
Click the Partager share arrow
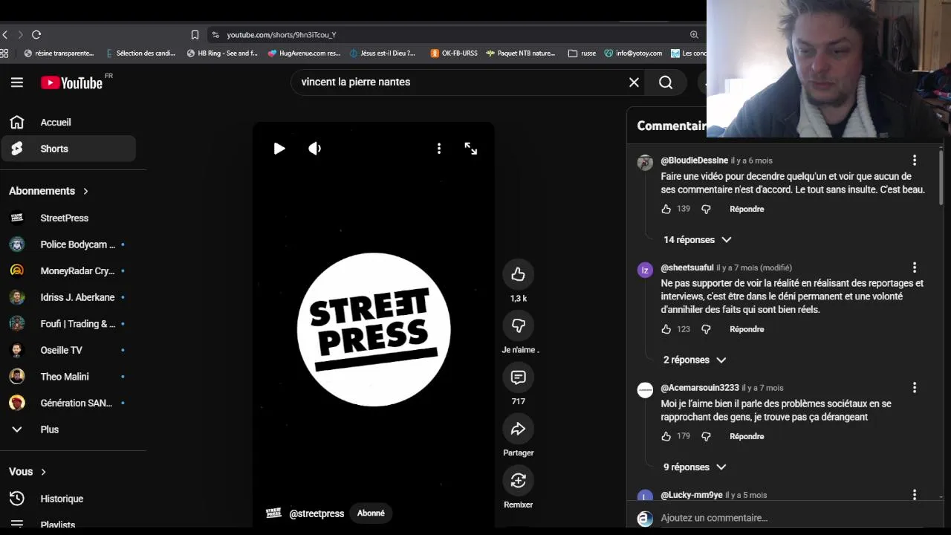pyautogui.click(x=518, y=429)
